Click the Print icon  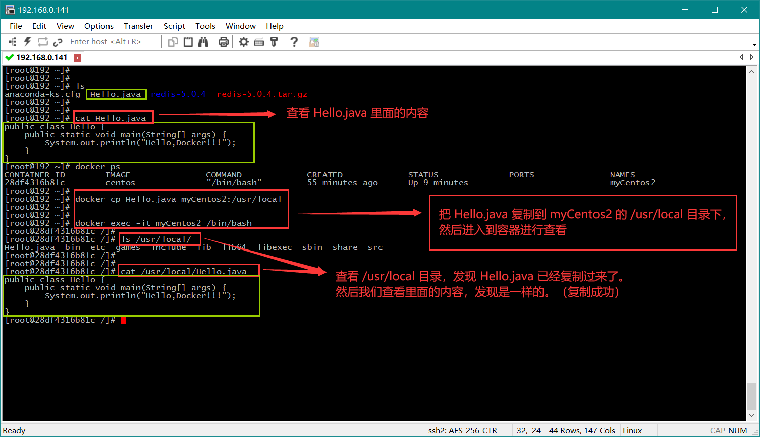pos(224,42)
